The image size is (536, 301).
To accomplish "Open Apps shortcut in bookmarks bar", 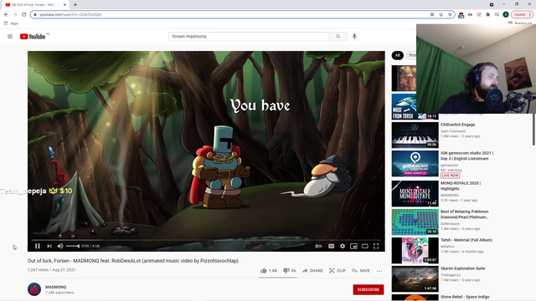I will point(11,23).
